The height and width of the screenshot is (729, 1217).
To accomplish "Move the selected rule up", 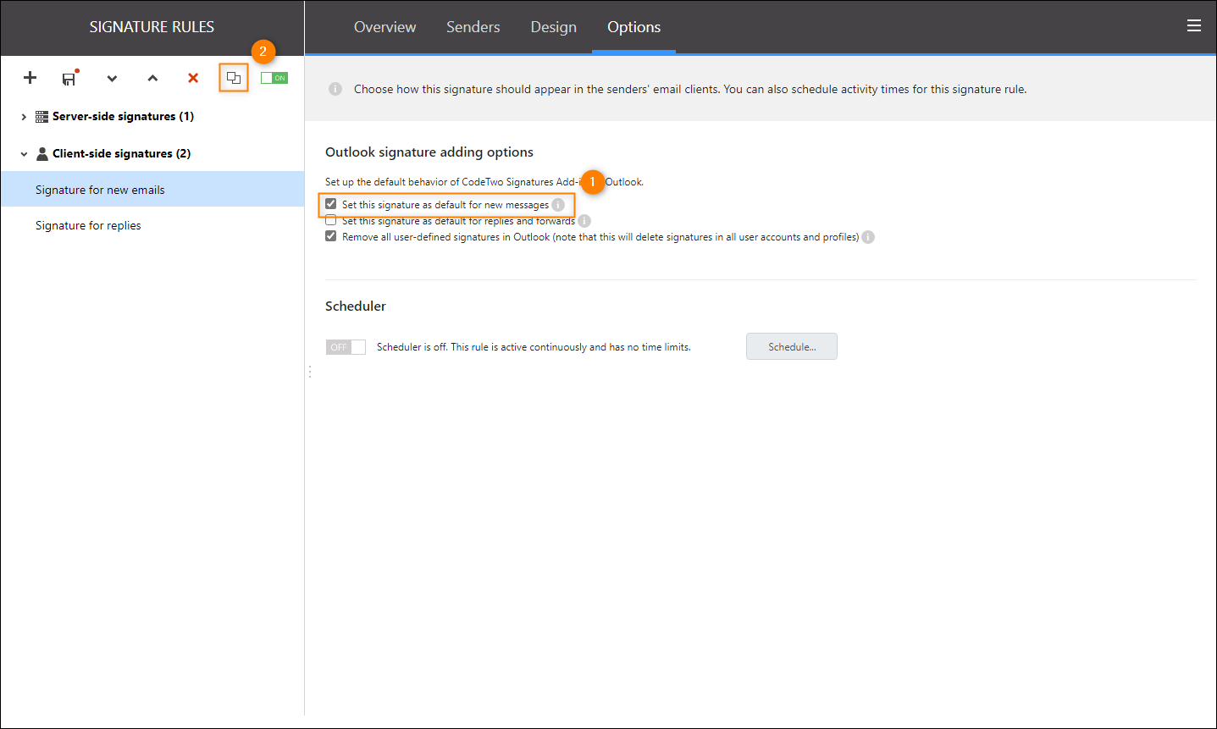I will [x=152, y=78].
